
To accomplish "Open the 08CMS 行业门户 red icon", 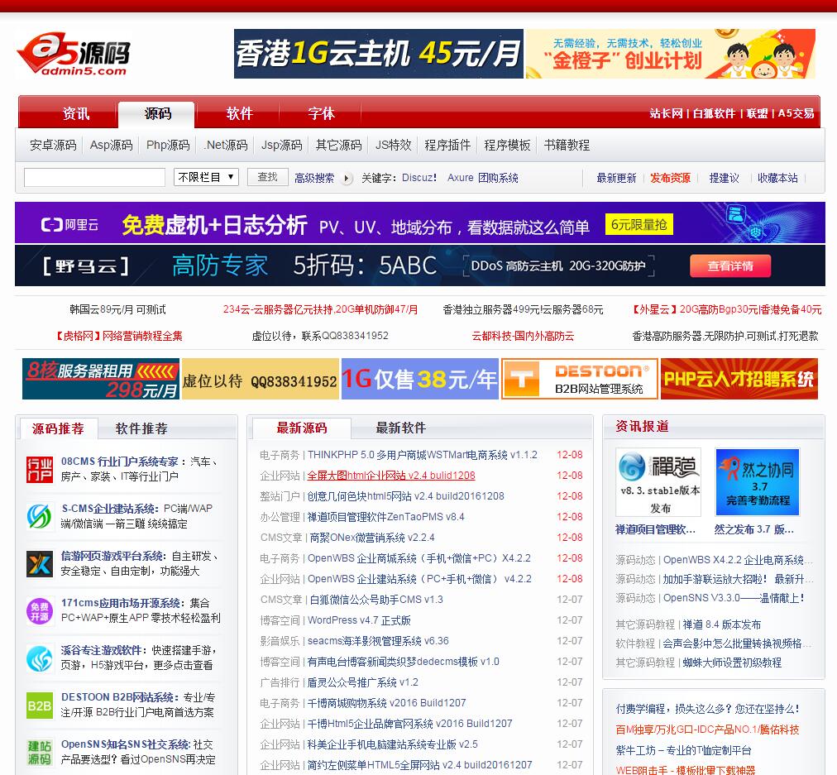I will coord(40,470).
